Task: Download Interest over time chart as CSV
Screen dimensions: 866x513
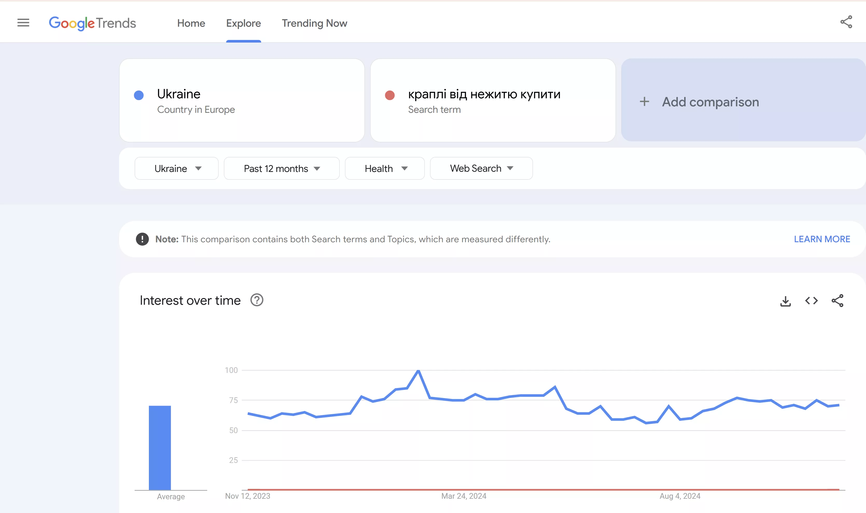Action: click(x=785, y=301)
